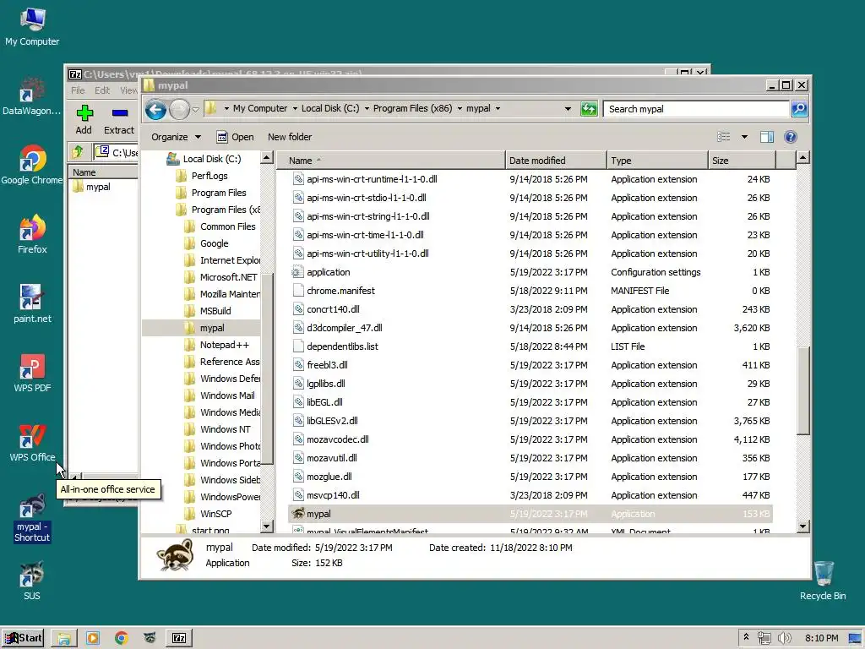Show hidden tray icons arrow
The image size is (865, 649).
[746, 637]
